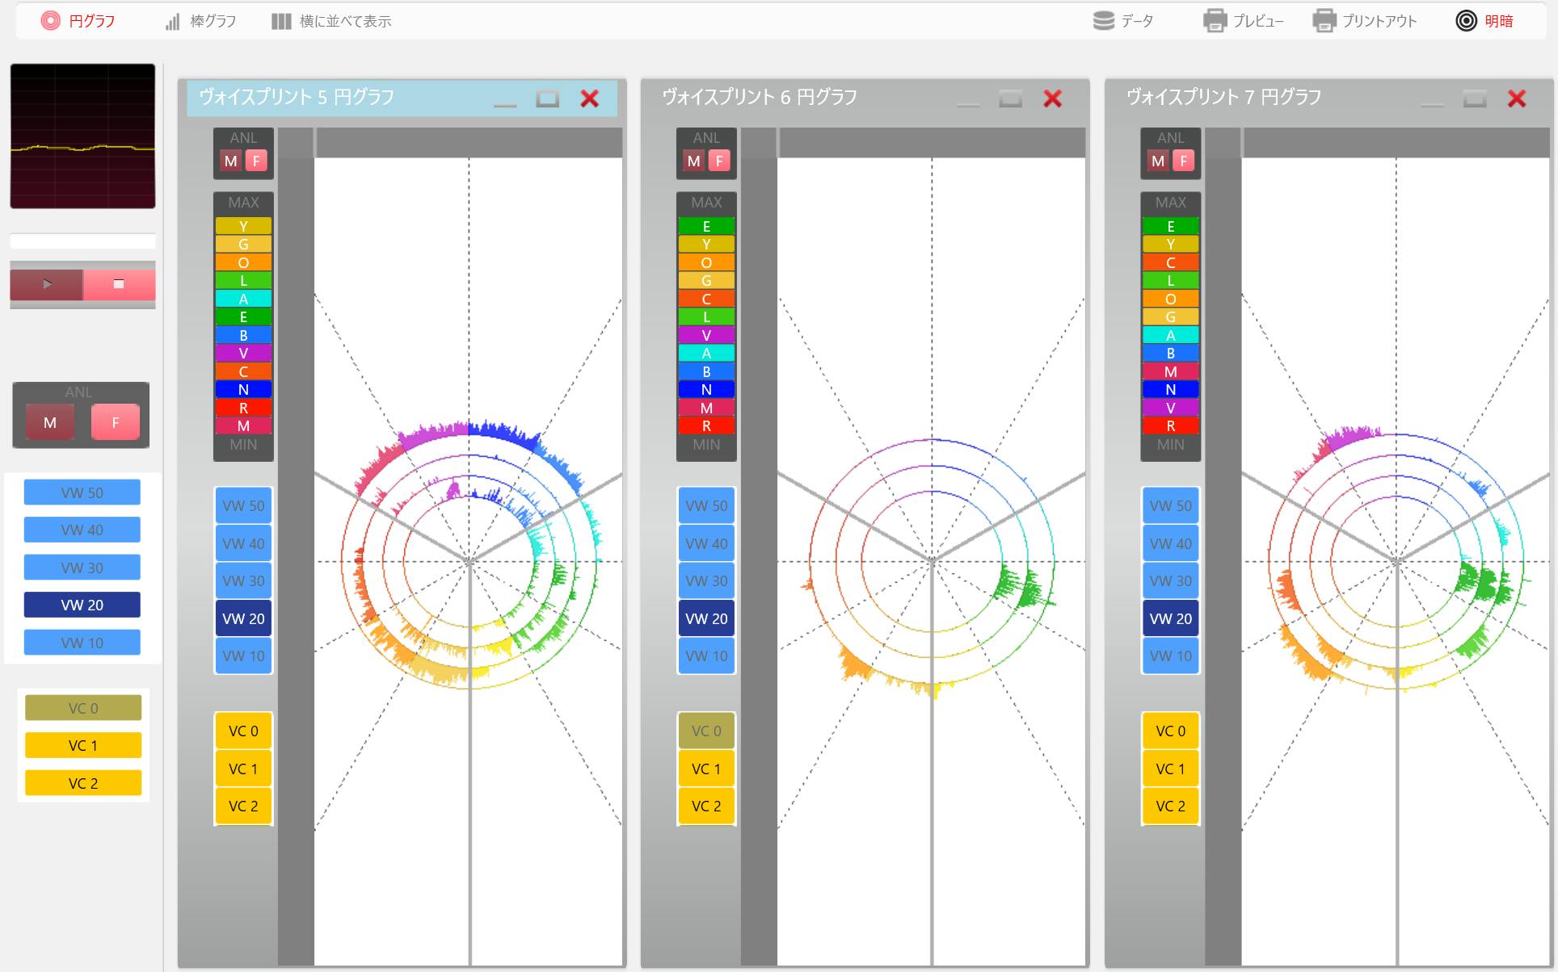Click the waveform preview thumbnail
This screenshot has width=1558, height=972.
pos(82,136)
